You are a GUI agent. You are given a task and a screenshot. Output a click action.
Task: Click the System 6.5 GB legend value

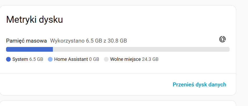36,59
